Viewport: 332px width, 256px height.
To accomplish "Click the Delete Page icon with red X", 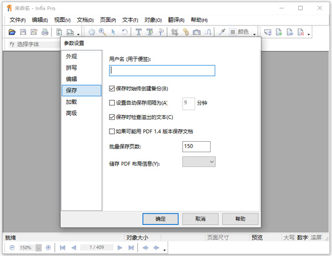I will click(301, 32).
